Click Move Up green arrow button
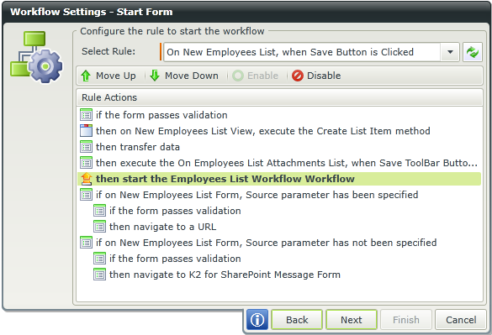 point(108,76)
